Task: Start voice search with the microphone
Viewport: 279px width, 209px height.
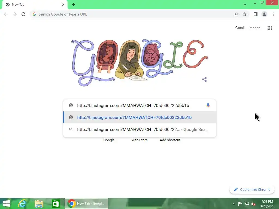Action: point(208,105)
